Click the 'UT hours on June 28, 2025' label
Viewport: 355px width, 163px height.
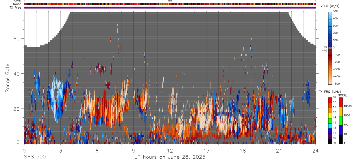click(x=170, y=157)
